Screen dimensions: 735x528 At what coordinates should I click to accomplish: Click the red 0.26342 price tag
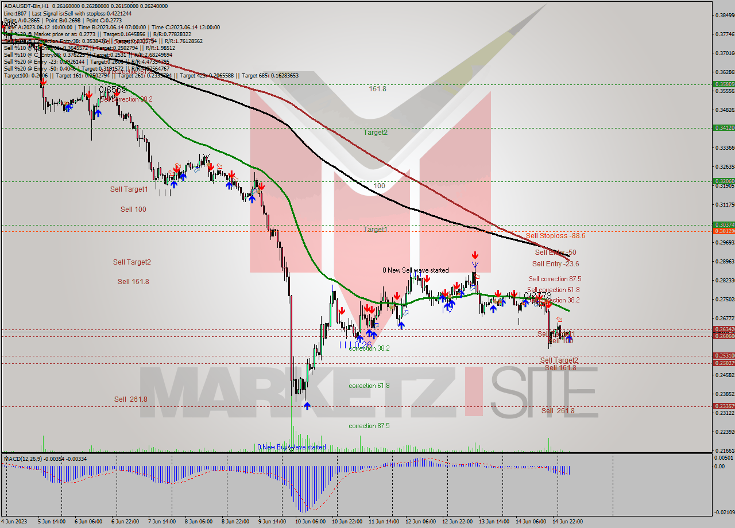tap(724, 329)
